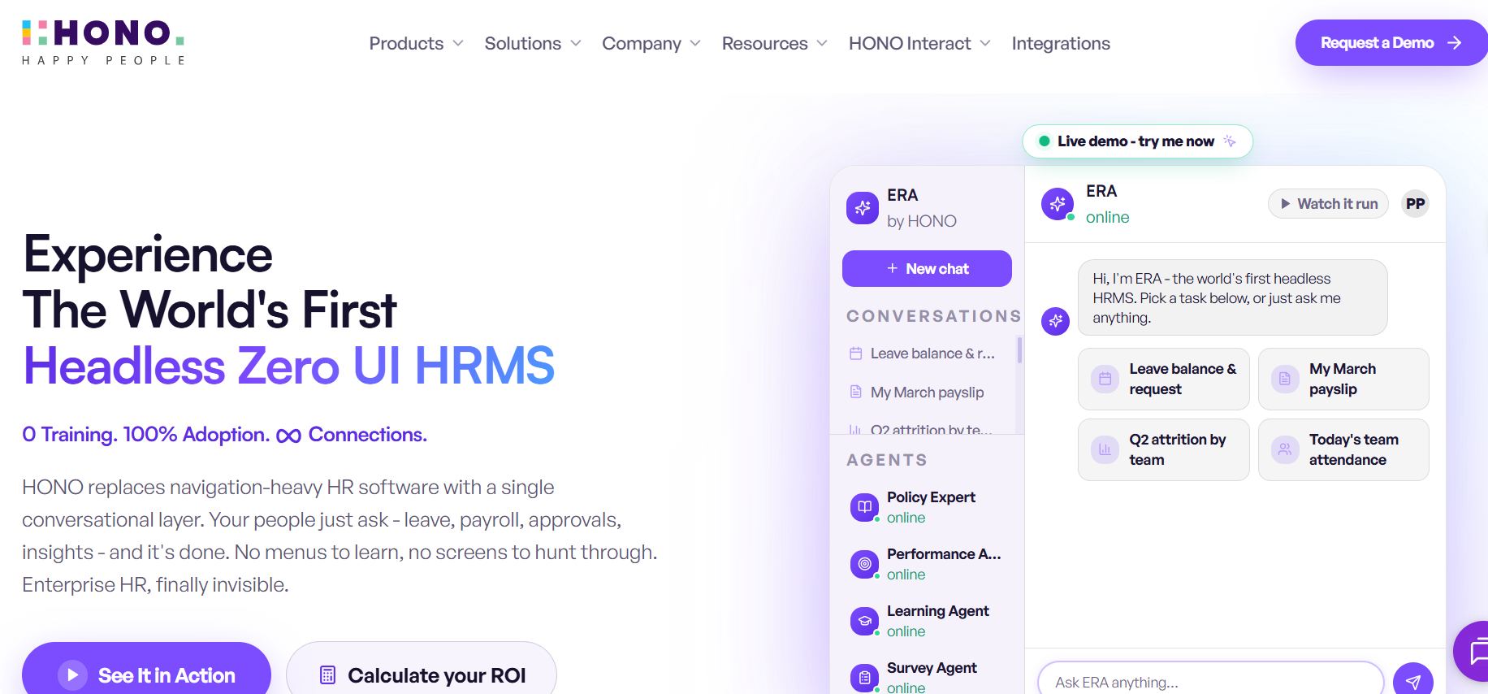Expand the Company dropdown menu
1488x694 pixels.
(x=651, y=43)
